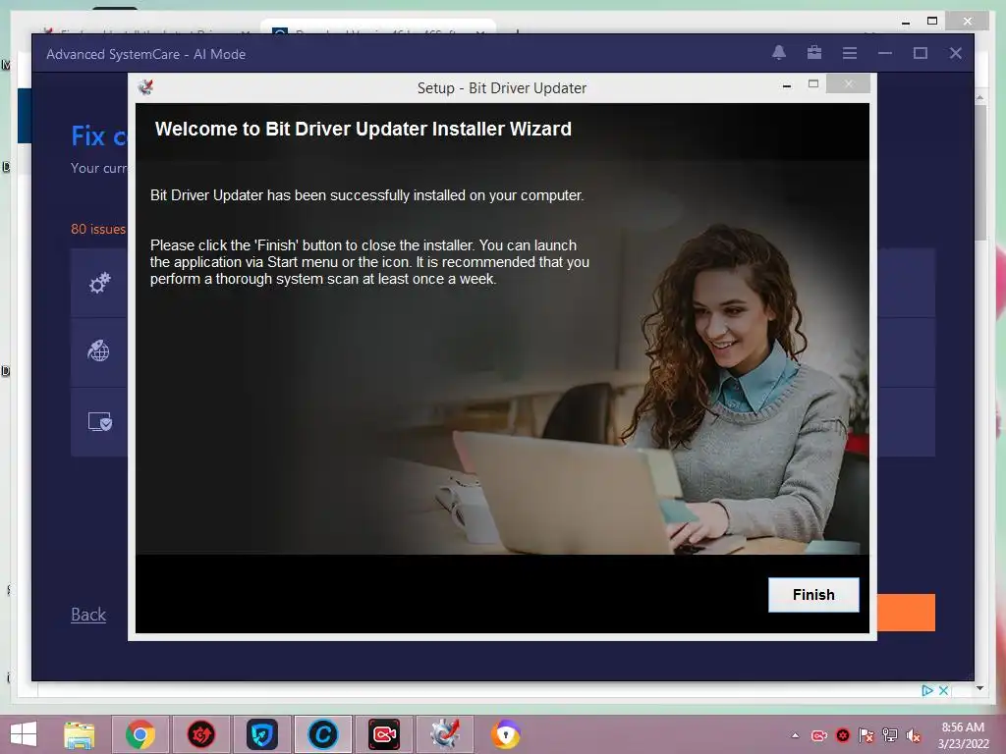1006x754 pixels.
Task: Open red Driver Booster taskbar icon
Action: coord(201,734)
